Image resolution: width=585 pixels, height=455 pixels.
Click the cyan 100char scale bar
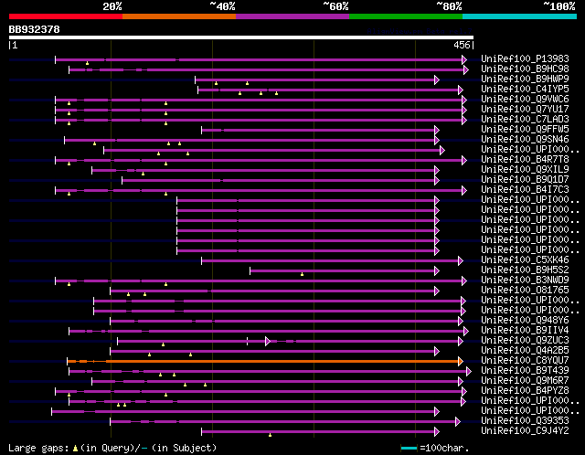point(409,449)
